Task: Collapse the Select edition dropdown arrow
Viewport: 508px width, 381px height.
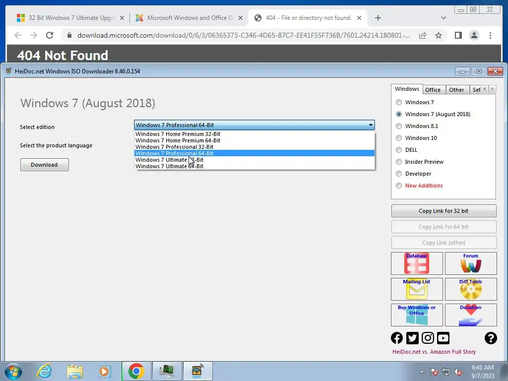Action: pos(371,125)
